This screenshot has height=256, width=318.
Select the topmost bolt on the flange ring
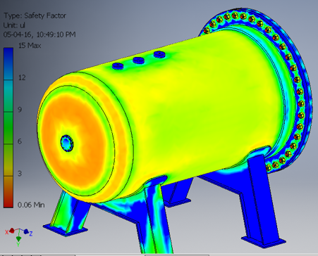235,15
